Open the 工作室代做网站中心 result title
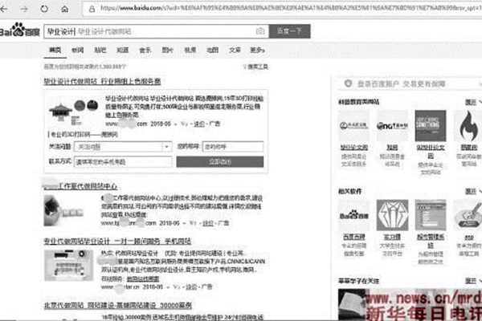Screen dimensions: 482x321 (x=80, y=186)
